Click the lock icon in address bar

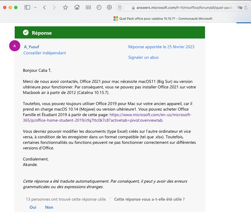[133, 8]
